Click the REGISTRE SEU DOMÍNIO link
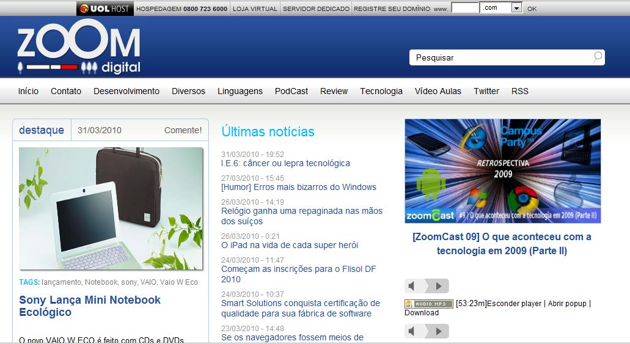This screenshot has width=630, height=344. click(x=392, y=9)
